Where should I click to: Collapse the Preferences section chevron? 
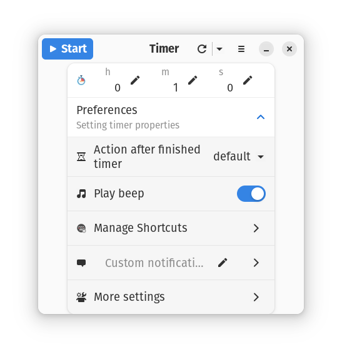pos(261,117)
